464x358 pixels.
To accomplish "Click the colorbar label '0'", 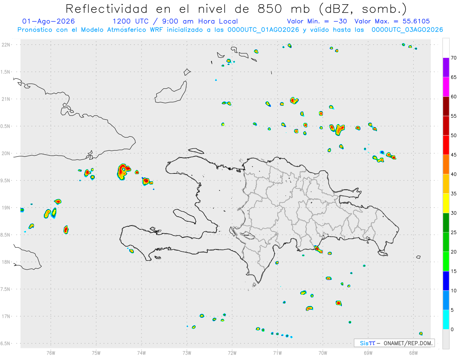I will [452, 329].
